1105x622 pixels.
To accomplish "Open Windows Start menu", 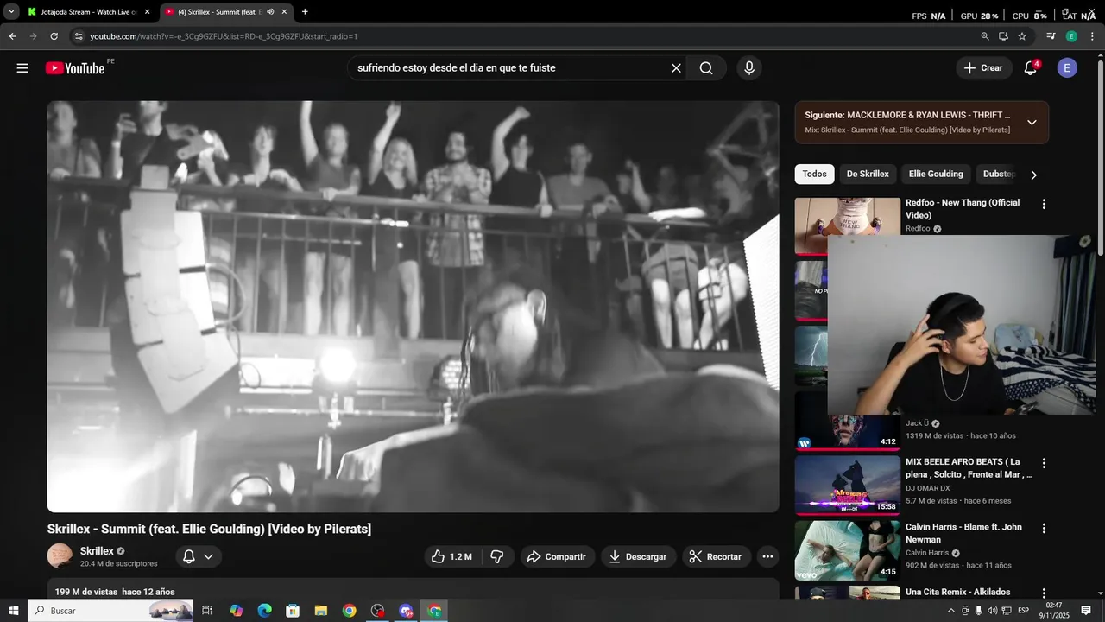I will [x=13, y=611].
